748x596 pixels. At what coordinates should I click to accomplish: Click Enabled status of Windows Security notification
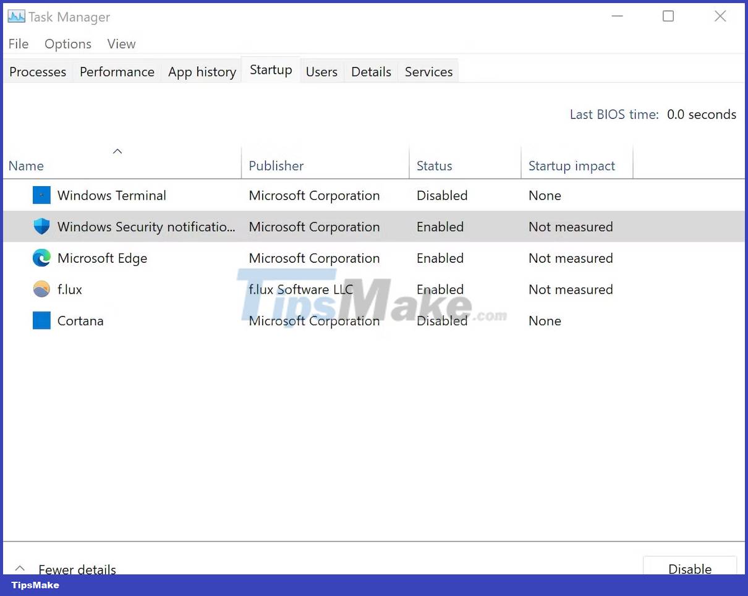pyautogui.click(x=440, y=227)
